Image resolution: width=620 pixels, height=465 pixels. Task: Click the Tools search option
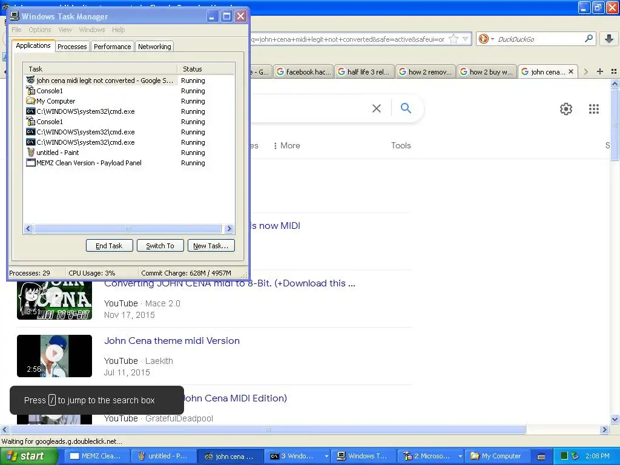pos(401,145)
